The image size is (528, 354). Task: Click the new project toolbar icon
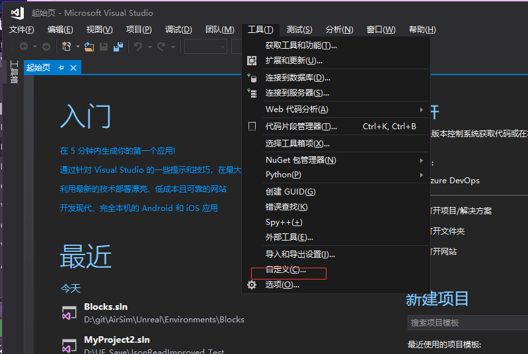point(66,46)
